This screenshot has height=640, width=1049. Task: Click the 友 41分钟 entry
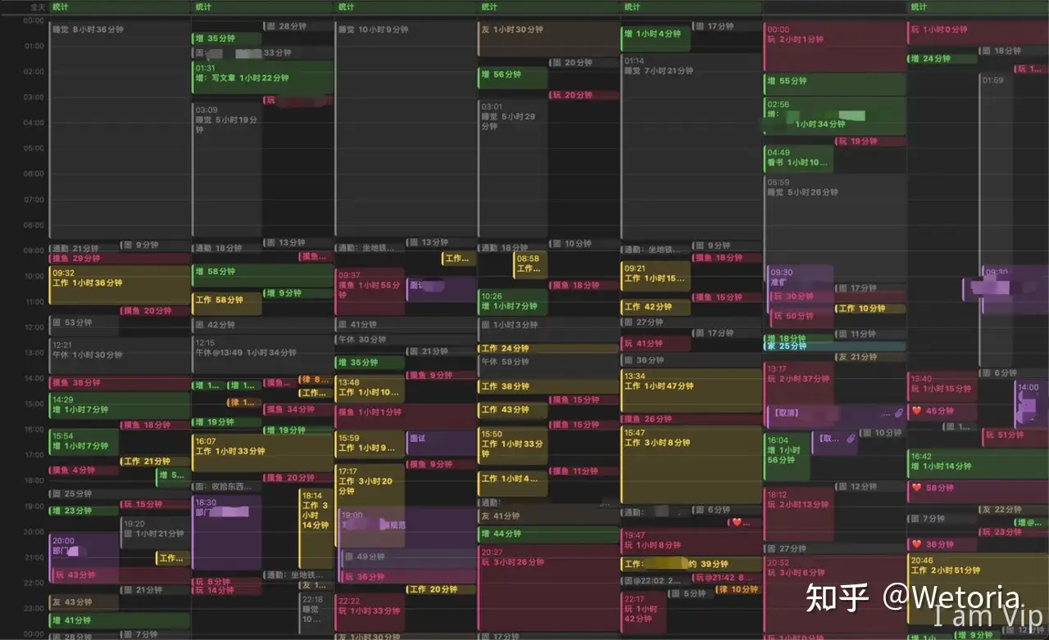tap(549, 516)
